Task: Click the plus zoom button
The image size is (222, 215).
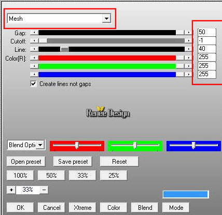Action: (x=11, y=190)
